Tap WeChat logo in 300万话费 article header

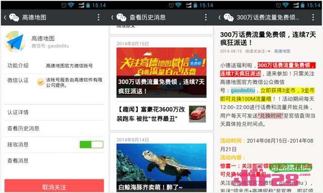229,18
